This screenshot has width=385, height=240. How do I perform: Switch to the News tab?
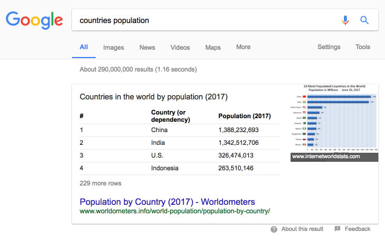coord(147,47)
